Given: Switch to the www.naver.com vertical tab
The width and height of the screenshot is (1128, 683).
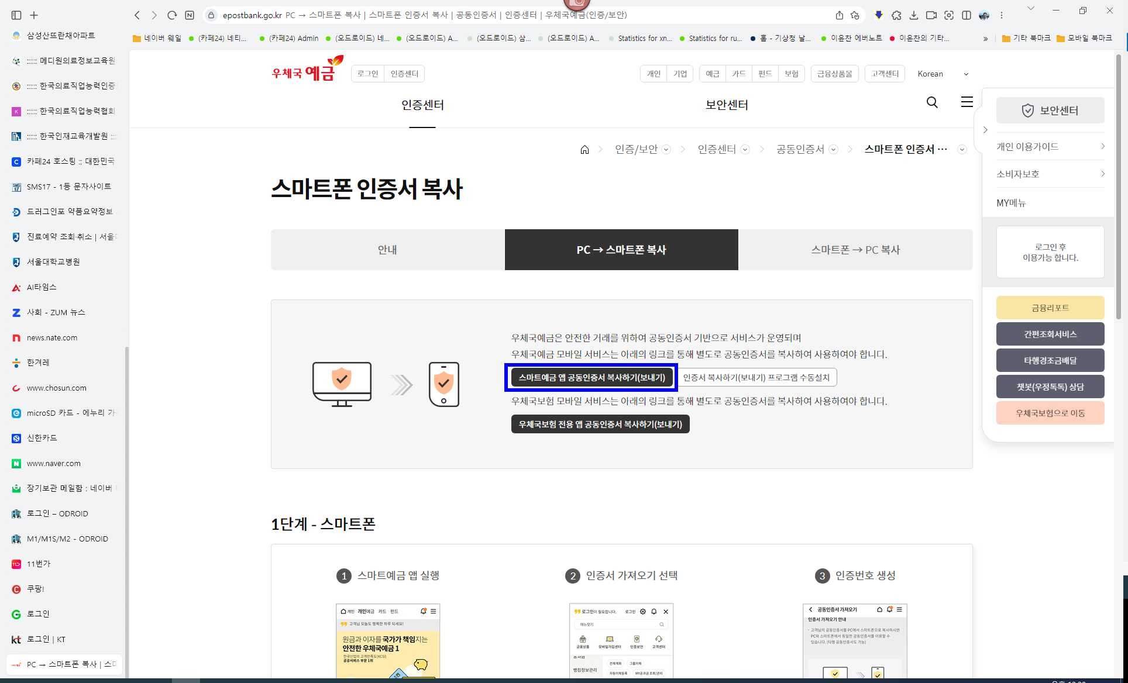Looking at the screenshot, I should click(x=64, y=463).
